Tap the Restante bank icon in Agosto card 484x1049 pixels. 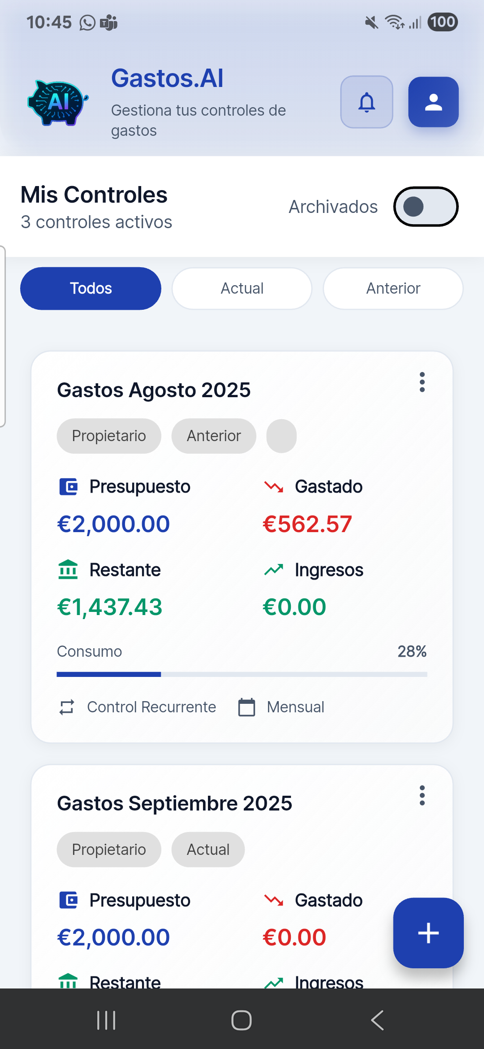(68, 570)
